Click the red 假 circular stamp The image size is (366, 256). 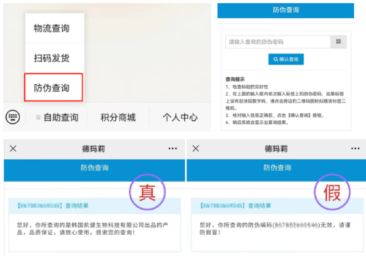[x=332, y=192]
